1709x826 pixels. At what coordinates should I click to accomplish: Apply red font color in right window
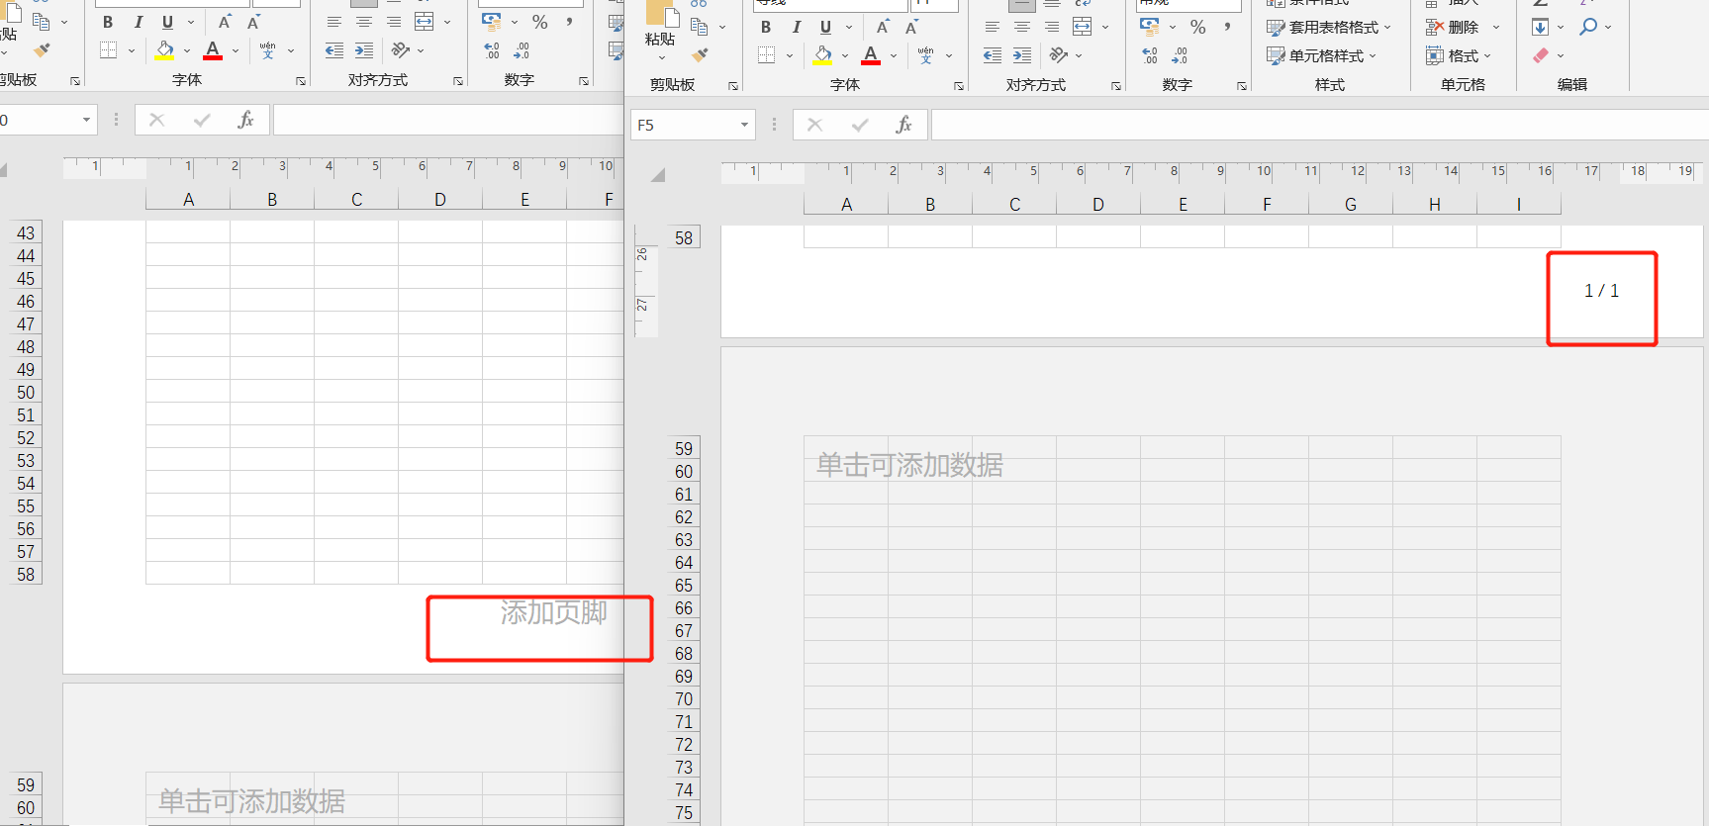point(871,56)
